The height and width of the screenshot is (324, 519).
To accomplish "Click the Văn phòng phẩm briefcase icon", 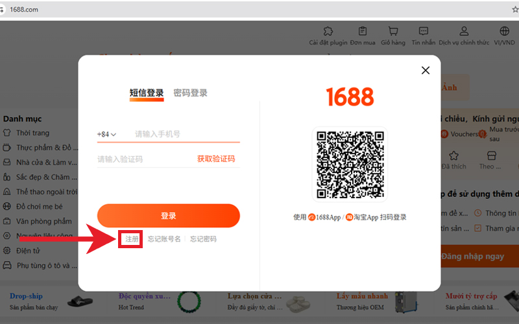I will click(6, 221).
